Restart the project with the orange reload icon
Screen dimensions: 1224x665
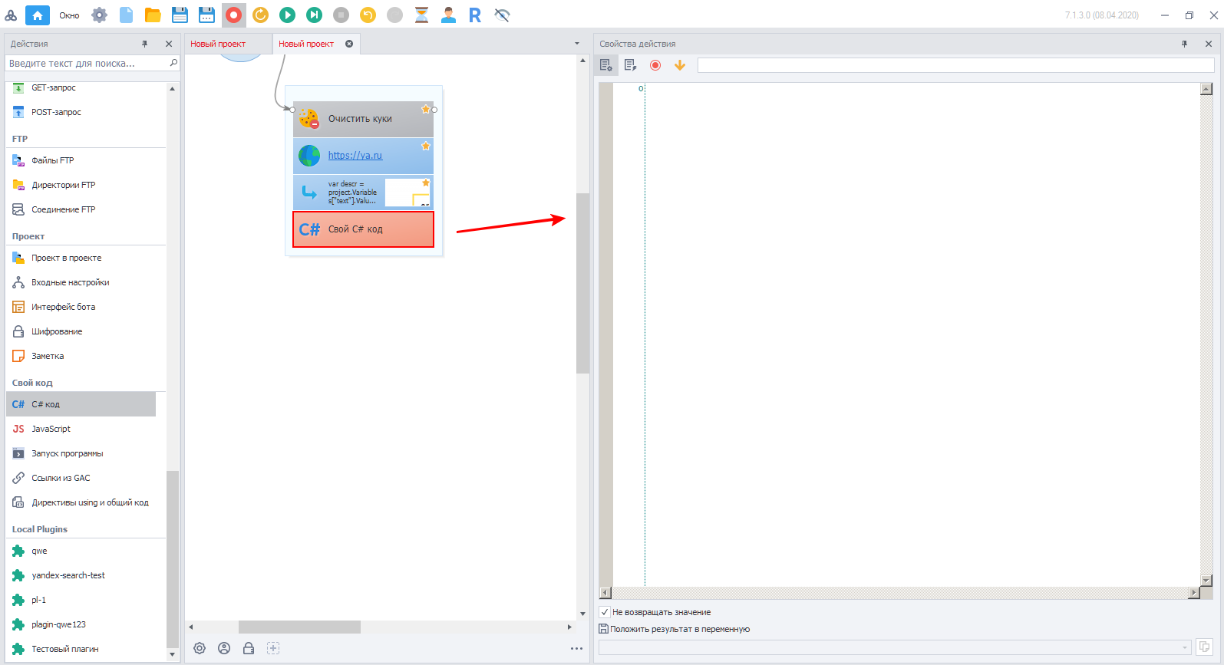pyautogui.click(x=261, y=15)
